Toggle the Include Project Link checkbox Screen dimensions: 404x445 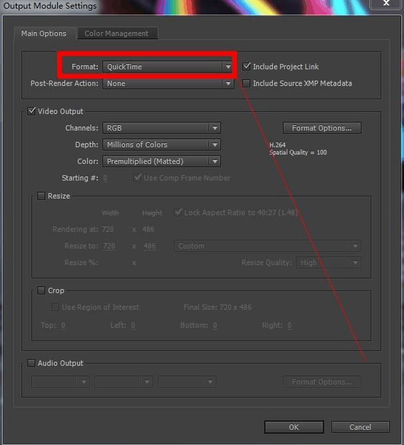[x=247, y=67]
